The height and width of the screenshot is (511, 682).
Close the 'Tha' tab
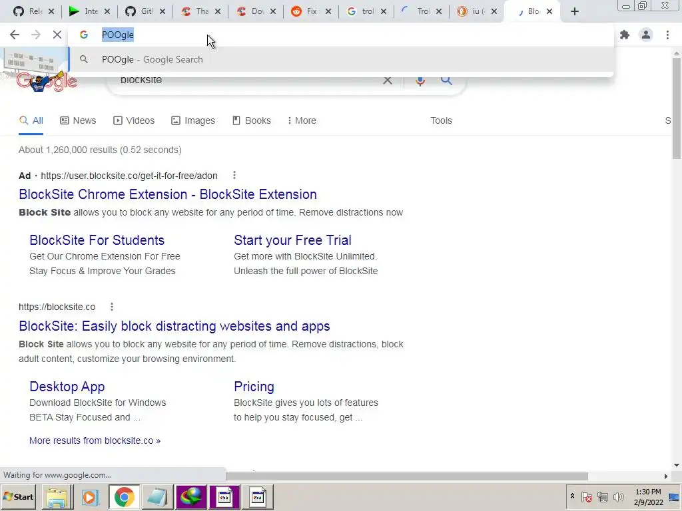218,12
